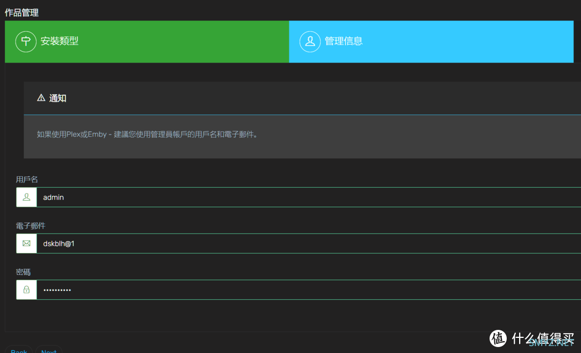Click the envelope icon beside email field
The image size is (581, 353).
click(26, 244)
